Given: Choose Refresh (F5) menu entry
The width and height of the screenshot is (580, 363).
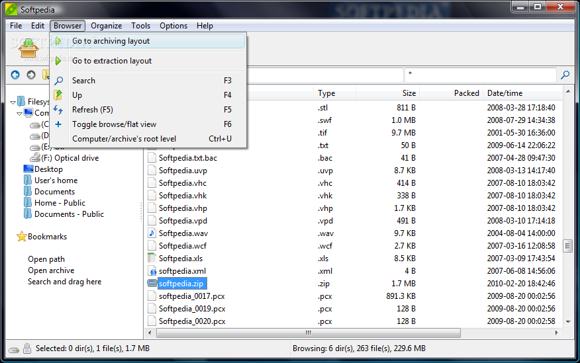Looking at the screenshot, I should (148, 110).
